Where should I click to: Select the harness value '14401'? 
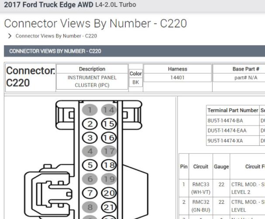(177, 77)
